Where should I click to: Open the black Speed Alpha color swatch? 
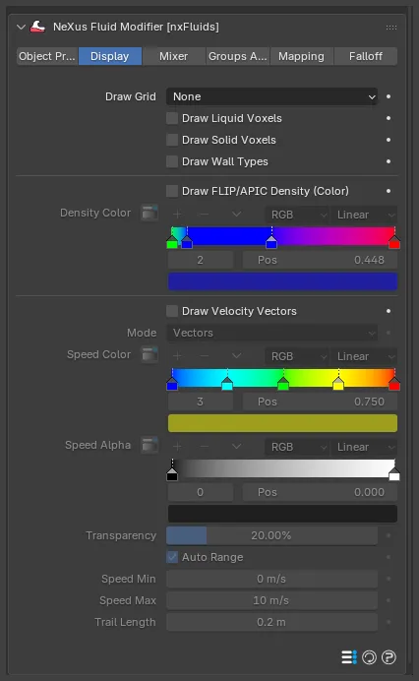[282, 514]
